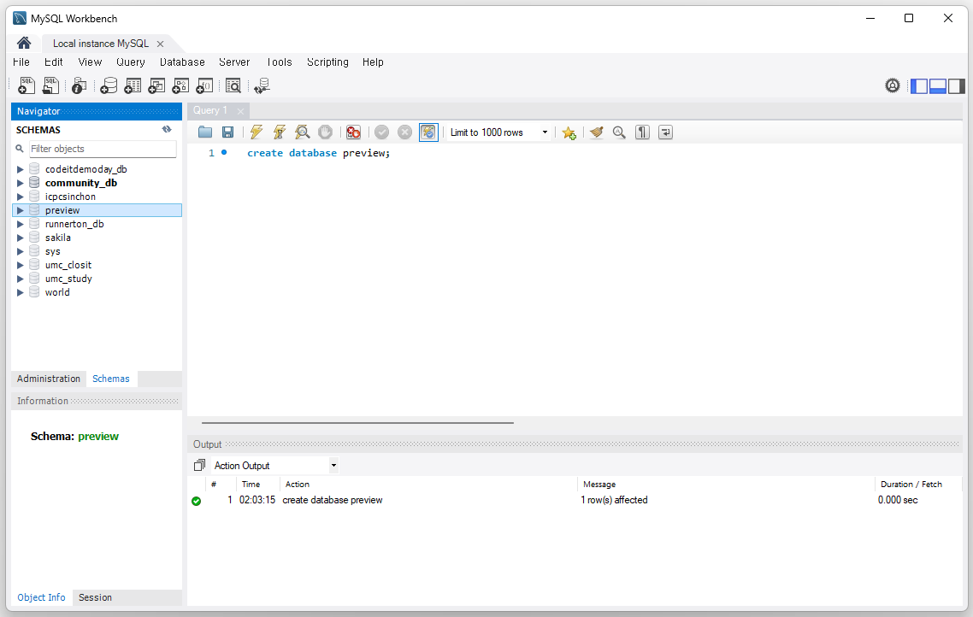Execute the query with lightning icon

pyautogui.click(x=257, y=132)
